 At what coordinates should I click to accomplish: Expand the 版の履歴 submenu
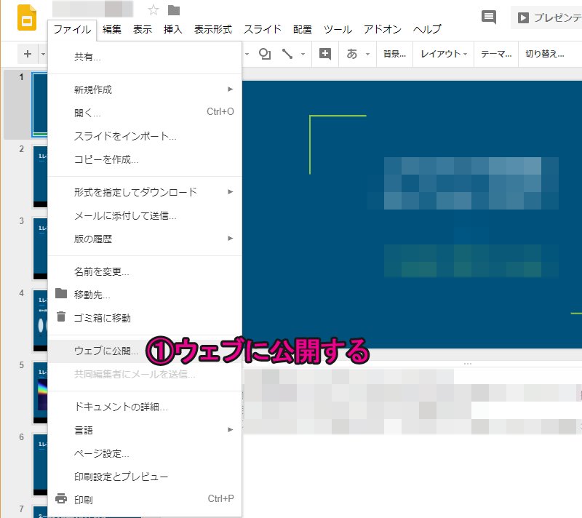click(x=145, y=239)
